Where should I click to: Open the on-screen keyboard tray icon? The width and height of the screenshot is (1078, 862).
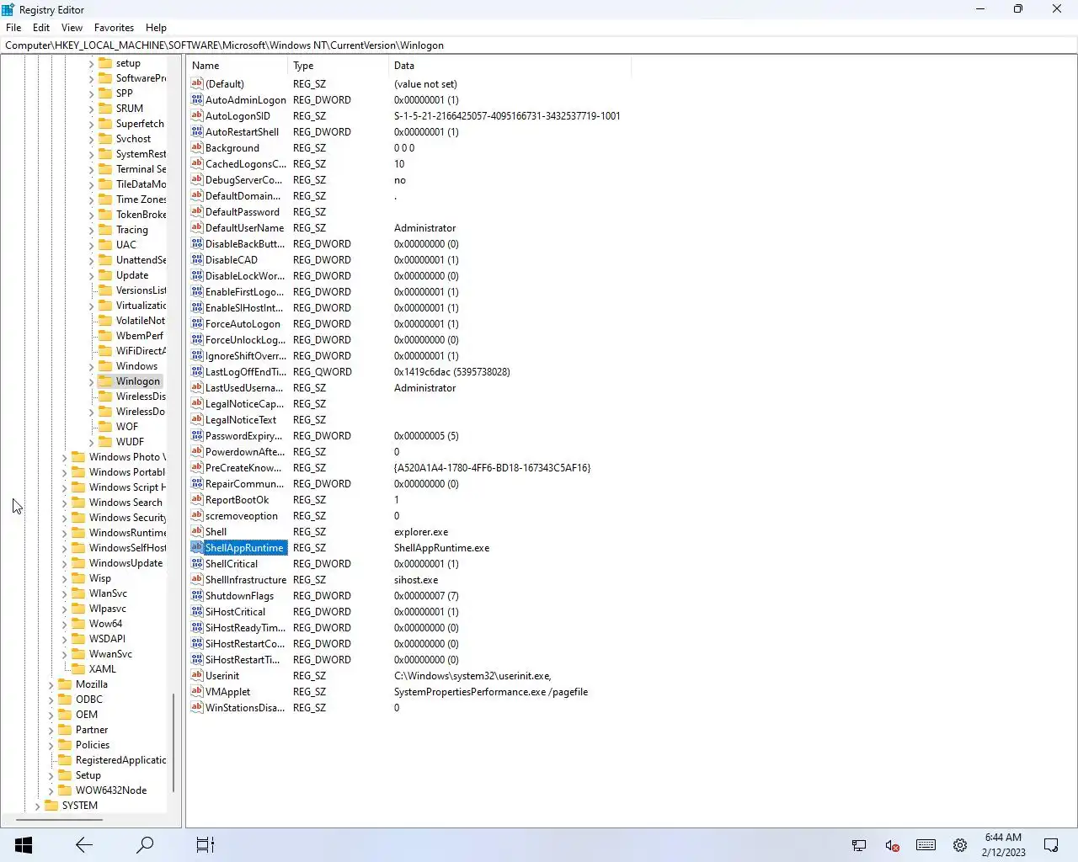coord(926,845)
